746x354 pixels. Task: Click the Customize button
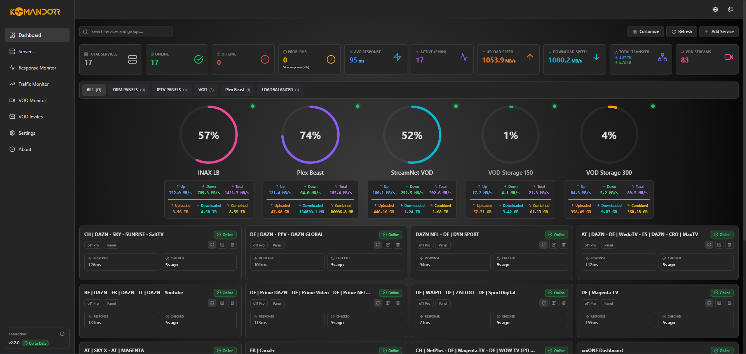[x=645, y=31]
